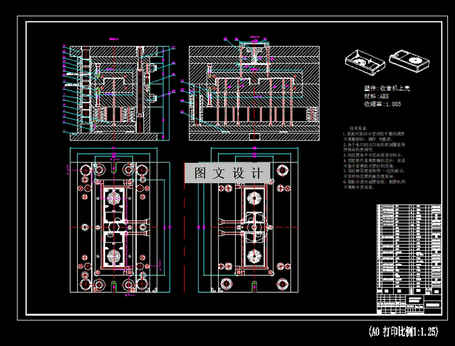Select the '技术要求' heading text
This screenshot has width=455, height=346.
358,128
